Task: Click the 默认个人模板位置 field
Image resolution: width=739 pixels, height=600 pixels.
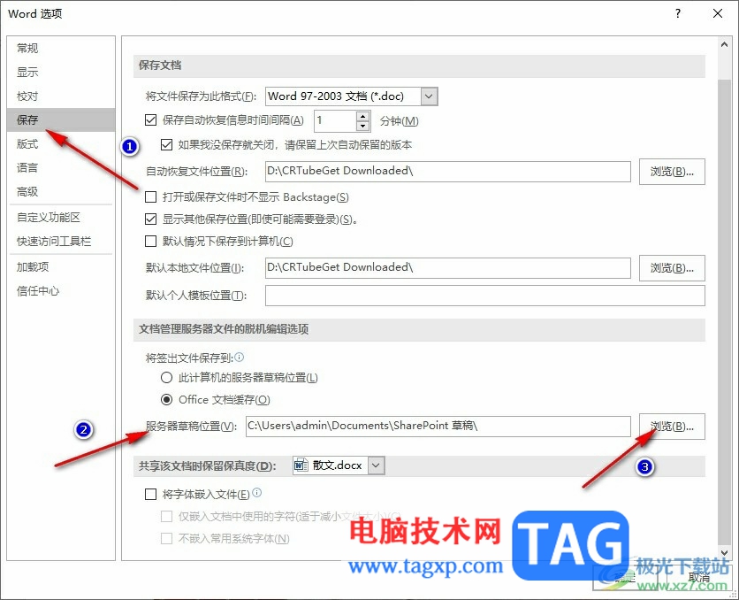Action: pyautogui.click(x=485, y=296)
